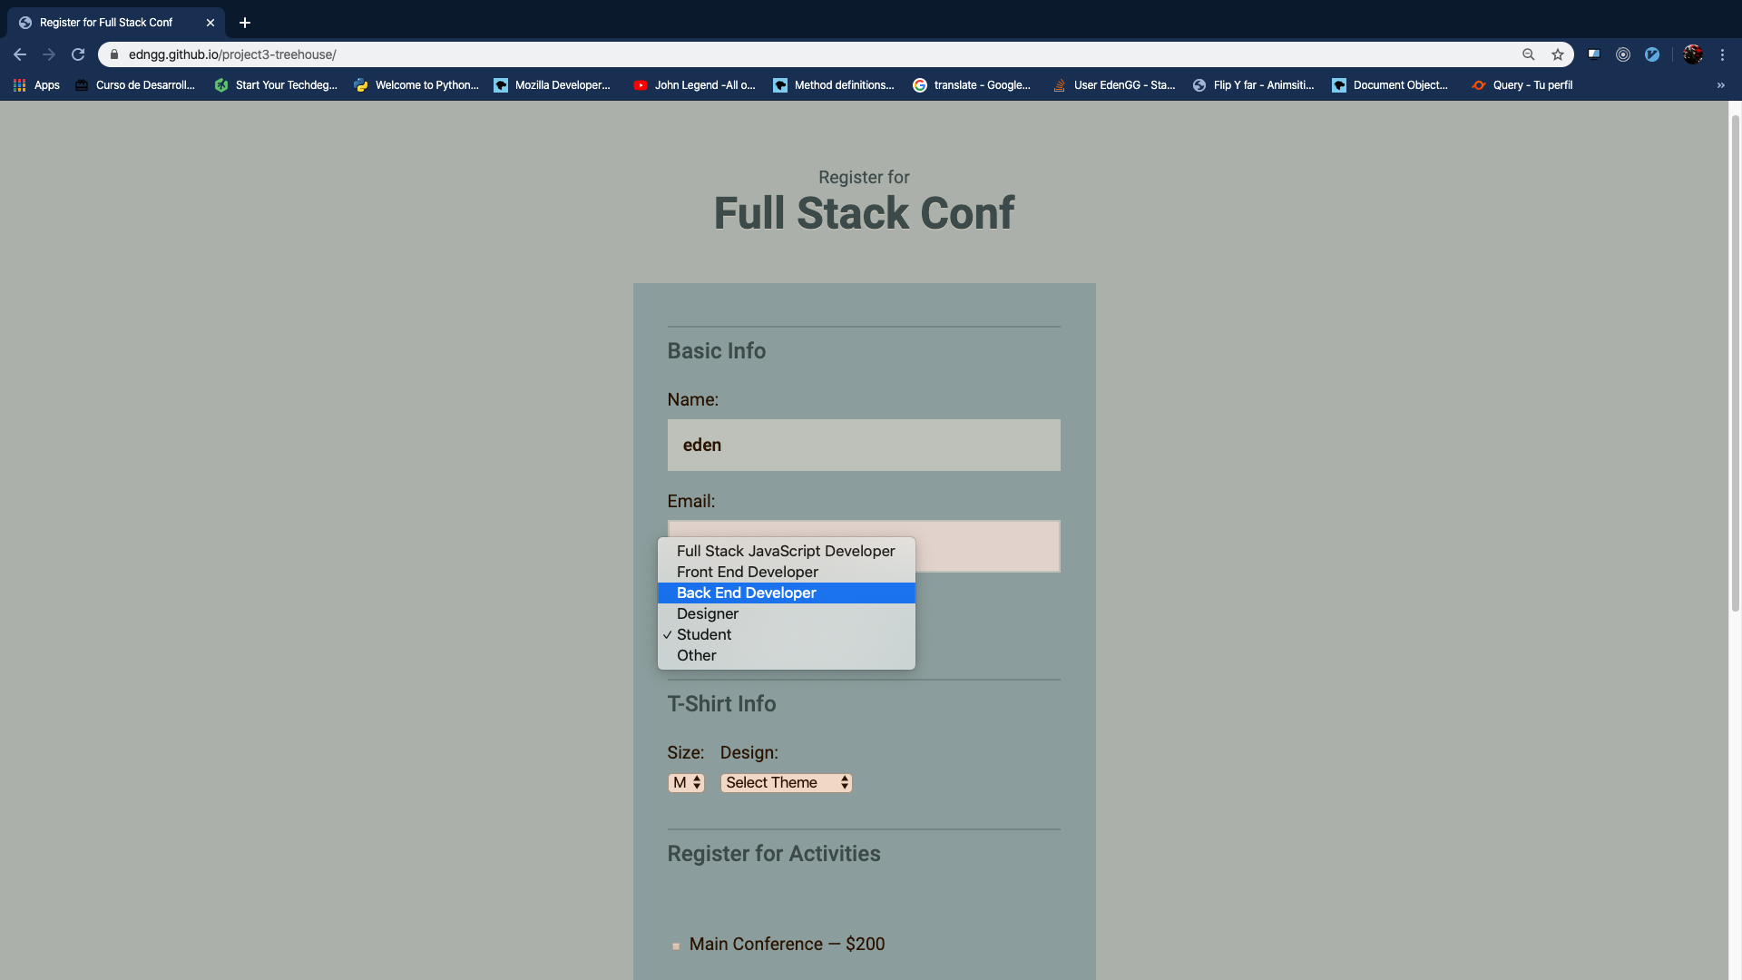The image size is (1742, 980).
Task: Bookmark this page with the star icon
Action: [1558, 54]
